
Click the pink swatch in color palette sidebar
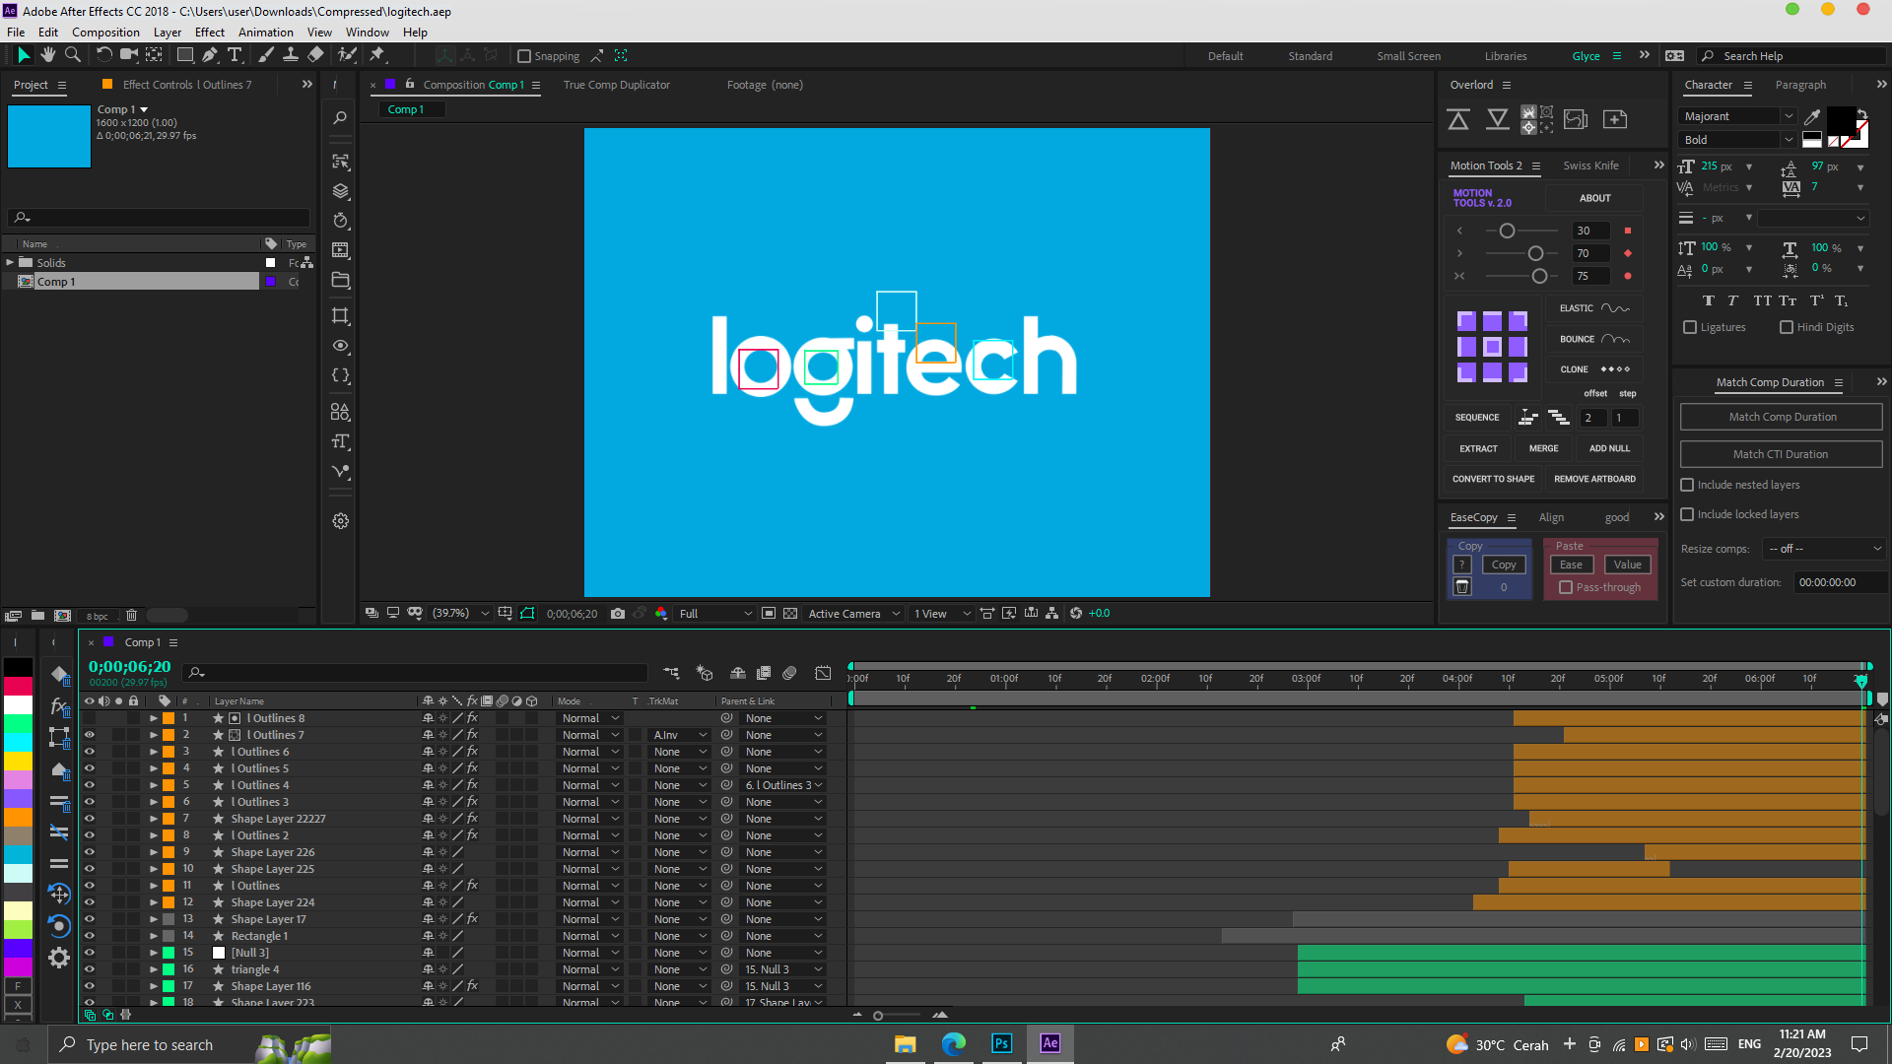(18, 779)
